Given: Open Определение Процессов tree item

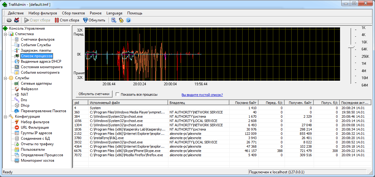Looking at the screenshot, I should tap(42, 155).
